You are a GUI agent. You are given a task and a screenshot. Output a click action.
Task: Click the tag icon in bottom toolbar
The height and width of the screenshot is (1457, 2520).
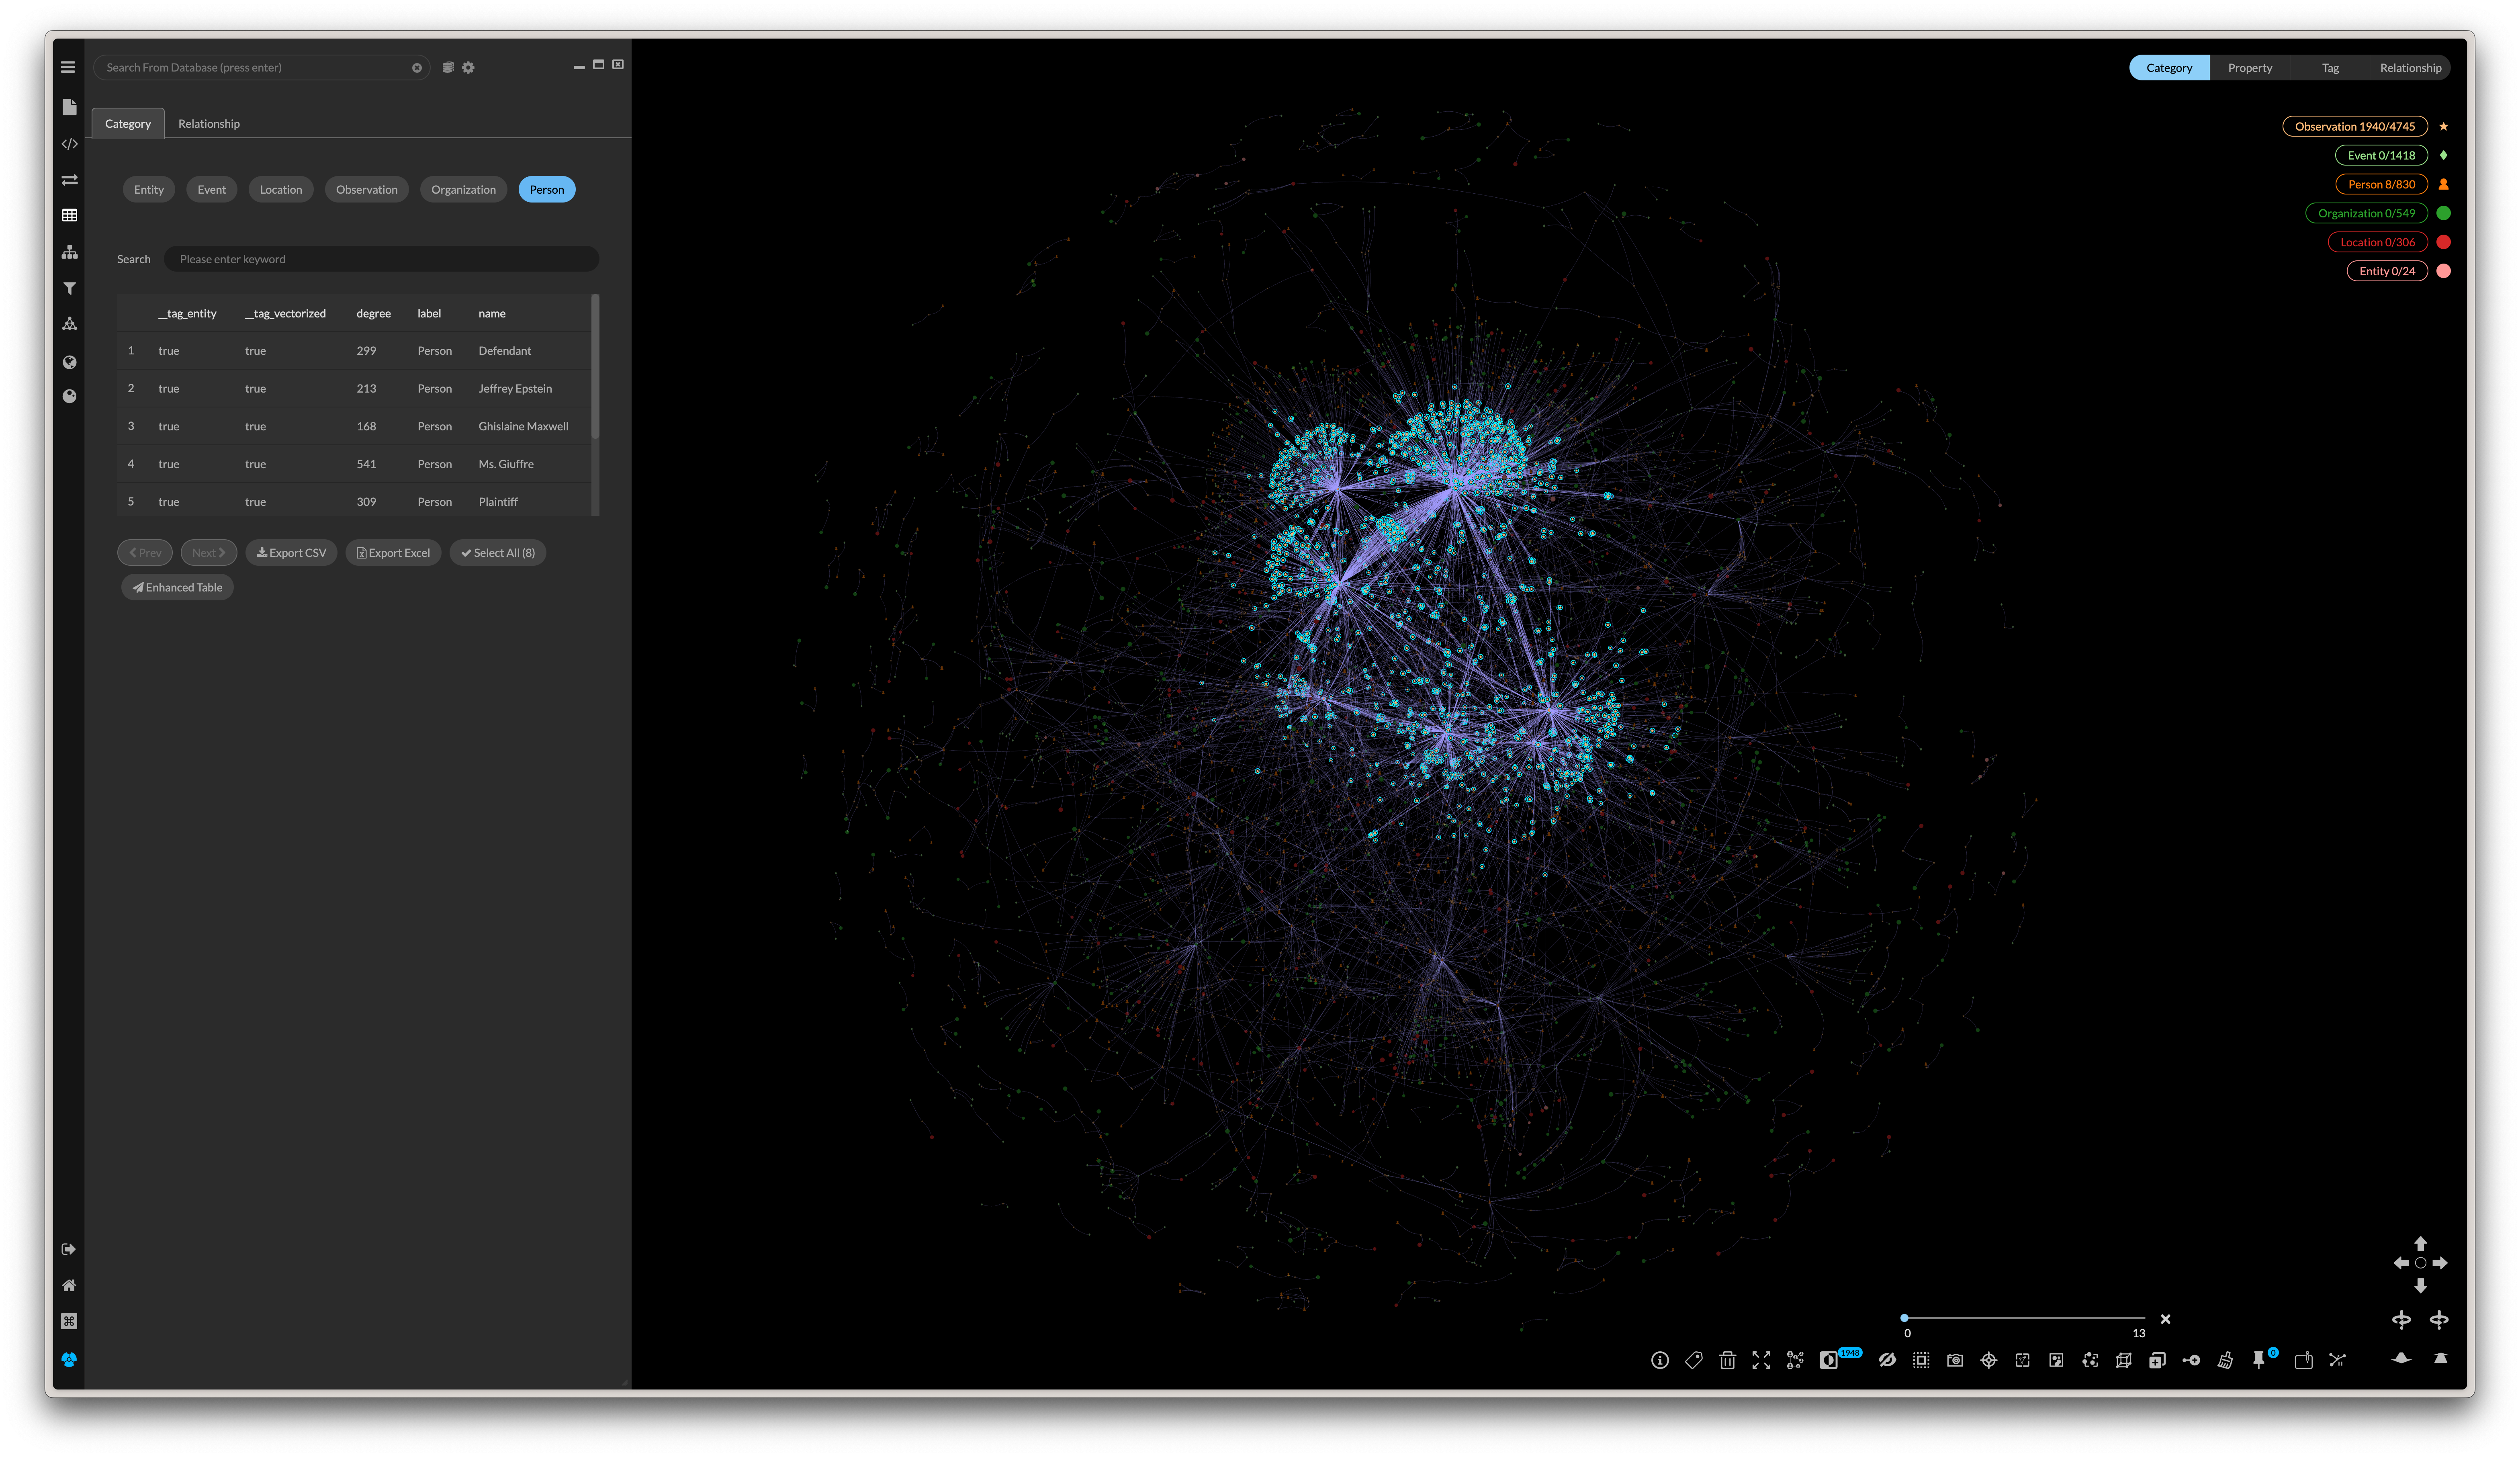coord(1693,1360)
